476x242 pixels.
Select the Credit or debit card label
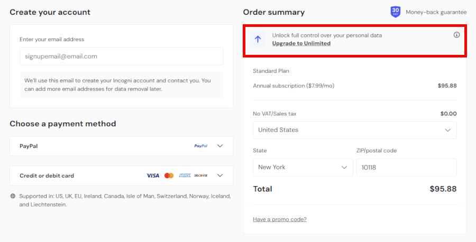tap(47, 176)
